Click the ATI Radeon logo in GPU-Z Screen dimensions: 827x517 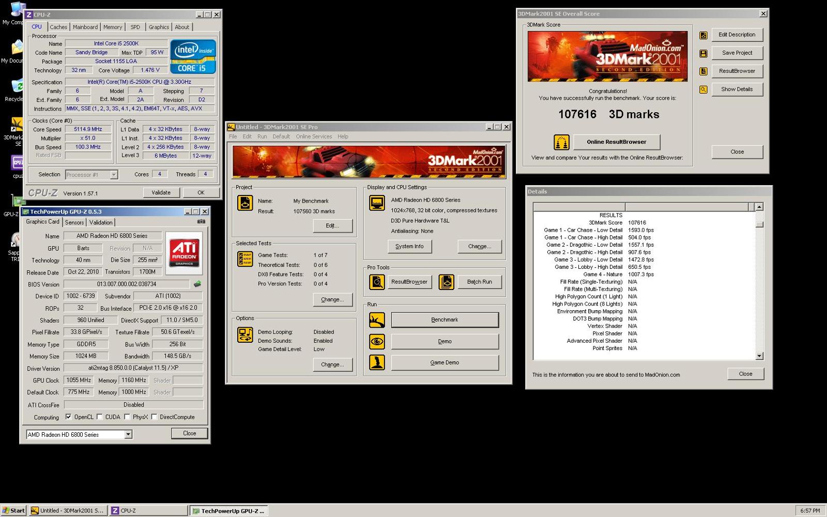185,253
